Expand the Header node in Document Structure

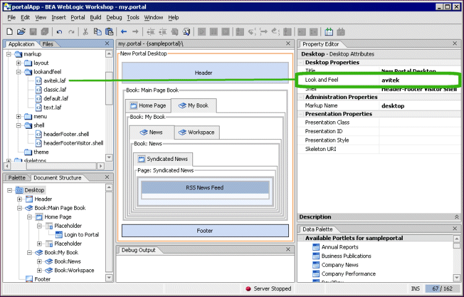coord(20,199)
